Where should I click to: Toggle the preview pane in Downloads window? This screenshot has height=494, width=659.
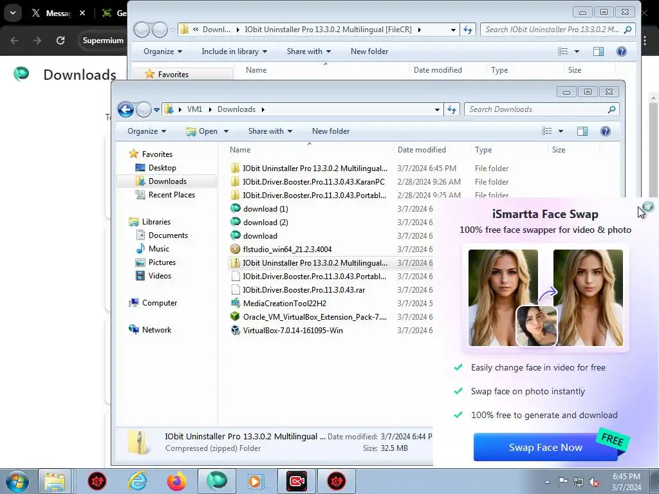click(x=582, y=131)
